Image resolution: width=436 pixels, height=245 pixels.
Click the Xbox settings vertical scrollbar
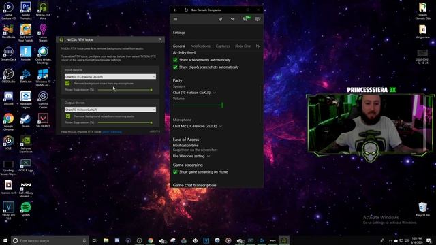pos(260,104)
